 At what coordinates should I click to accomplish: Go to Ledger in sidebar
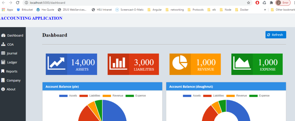[x=12, y=62]
